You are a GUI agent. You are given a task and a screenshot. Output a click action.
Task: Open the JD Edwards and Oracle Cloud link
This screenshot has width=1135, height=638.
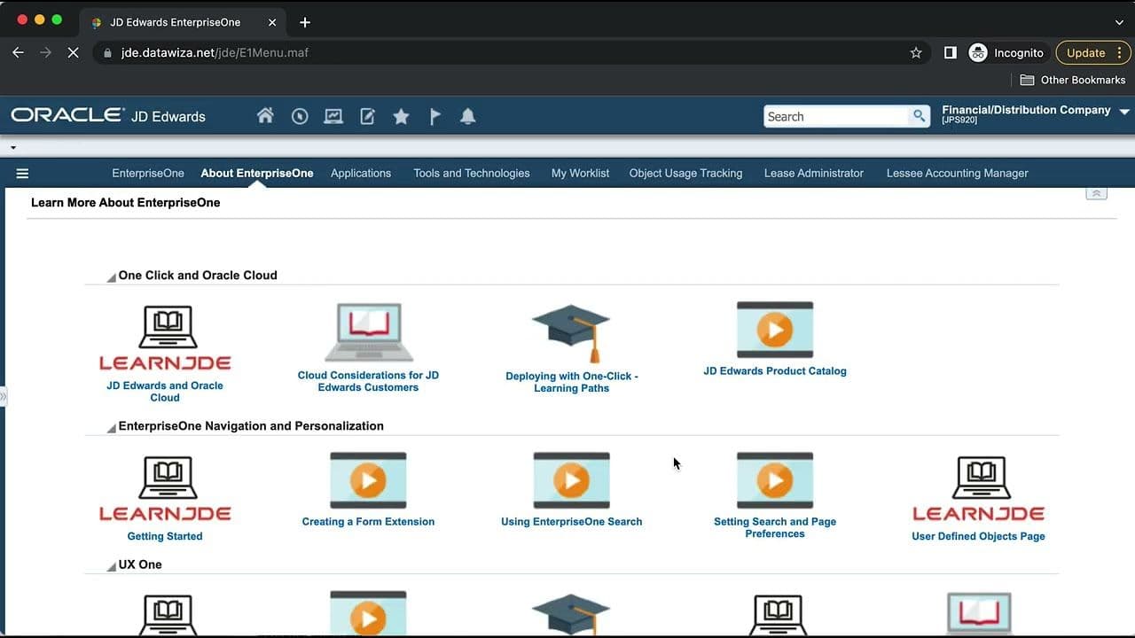click(165, 392)
